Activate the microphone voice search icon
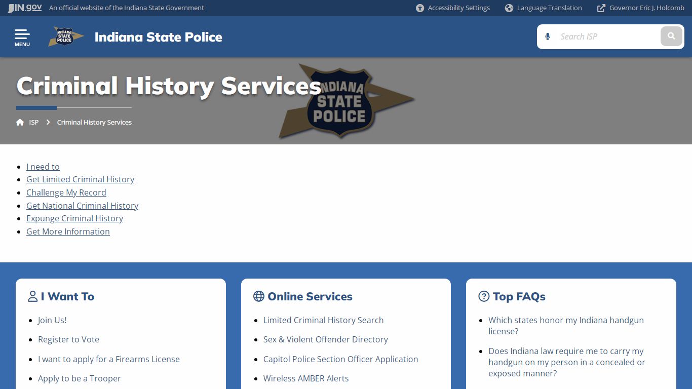The width and height of the screenshot is (692, 389). pos(548,36)
